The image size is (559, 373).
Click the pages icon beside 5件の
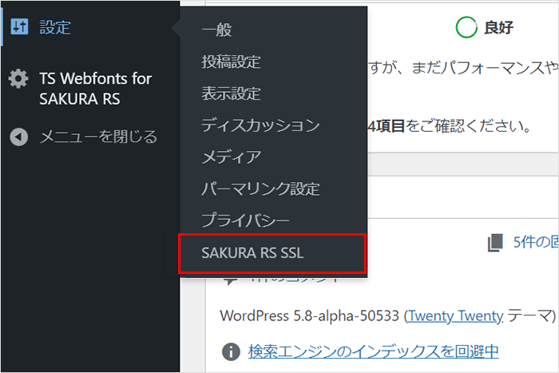click(x=495, y=242)
